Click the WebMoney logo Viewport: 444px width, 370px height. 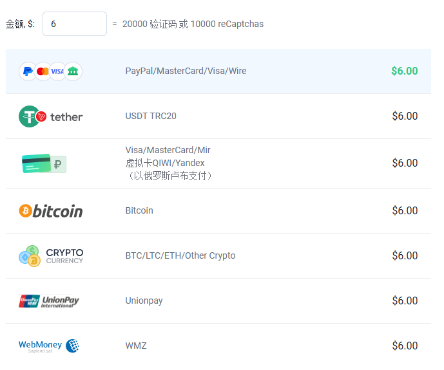point(49,346)
